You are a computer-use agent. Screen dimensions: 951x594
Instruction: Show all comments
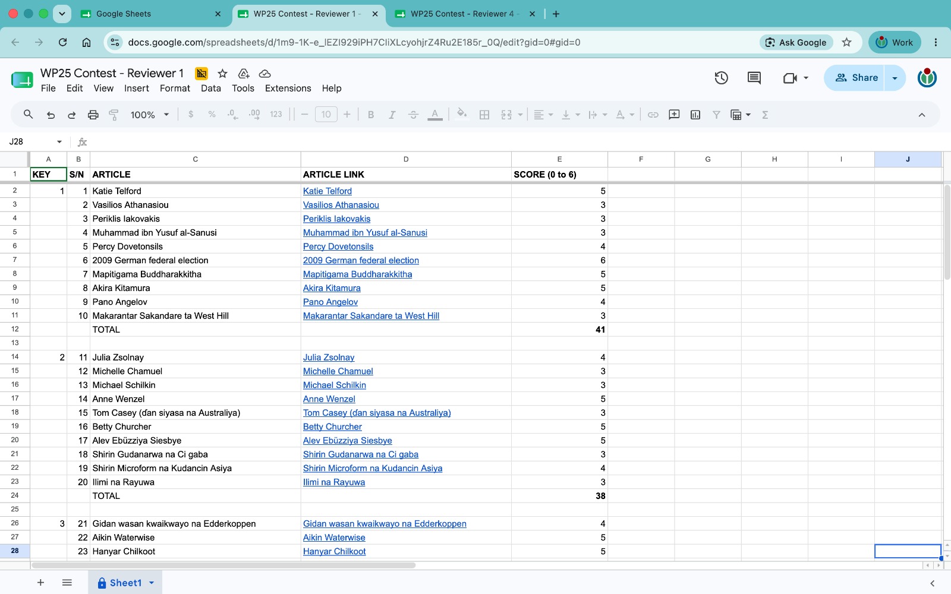point(754,78)
